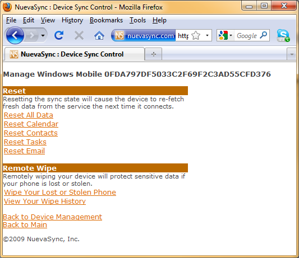Follow the Back to Main link
The width and height of the screenshot is (299, 258).
(25, 225)
